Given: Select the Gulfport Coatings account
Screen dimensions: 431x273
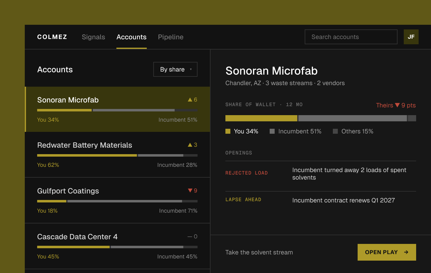Looking at the screenshot, I should click(118, 201).
